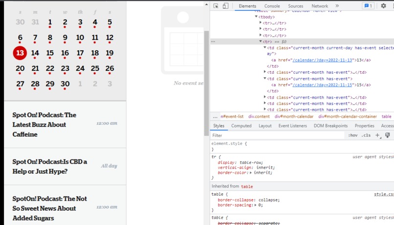This screenshot has width=394, height=225.
Task: Open the issues counter badge
Action: coord(368,6)
